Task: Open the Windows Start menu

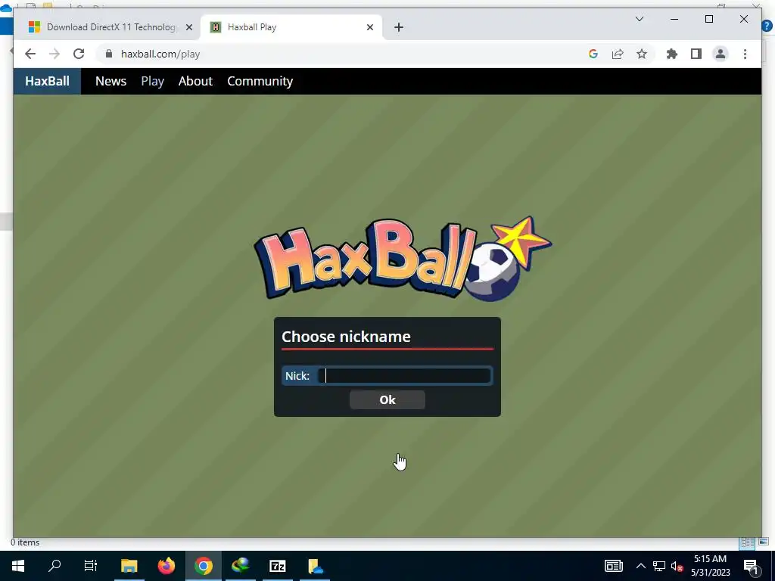Action: (x=18, y=566)
